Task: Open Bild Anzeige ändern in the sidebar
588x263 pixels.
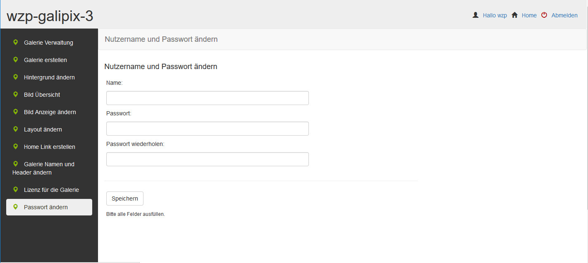Action: click(x=50, y=112)
